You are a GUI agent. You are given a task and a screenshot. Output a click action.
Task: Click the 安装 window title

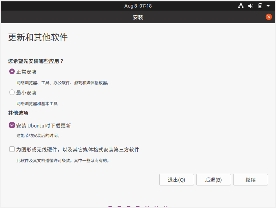(138, 17)
